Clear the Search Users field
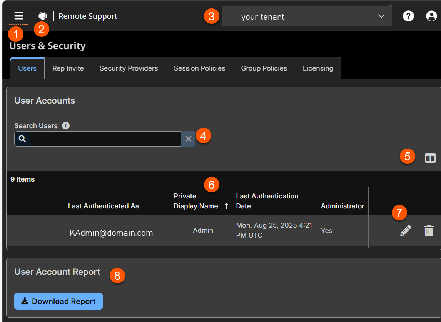This screenshot has height=322, width=441. pyautogui.click(x=189, y=139)
